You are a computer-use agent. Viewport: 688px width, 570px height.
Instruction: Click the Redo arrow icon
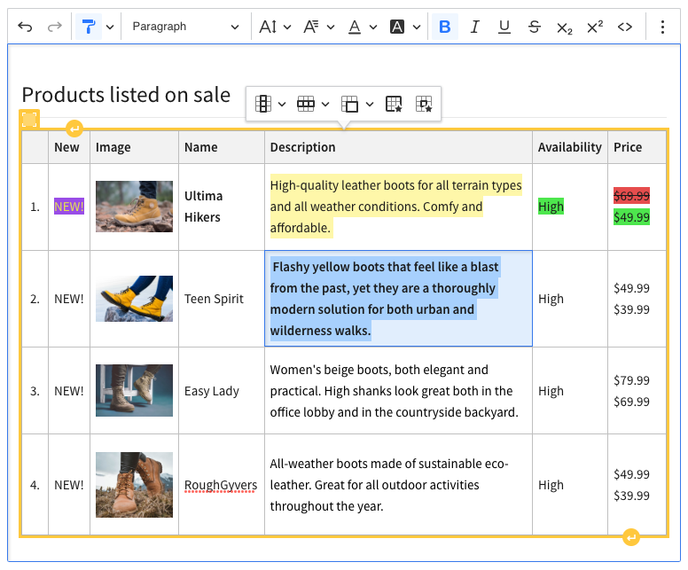coord(54,27)
